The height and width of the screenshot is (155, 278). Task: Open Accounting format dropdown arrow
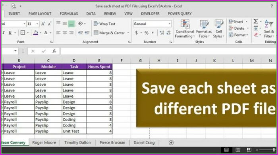click(141, 33)
